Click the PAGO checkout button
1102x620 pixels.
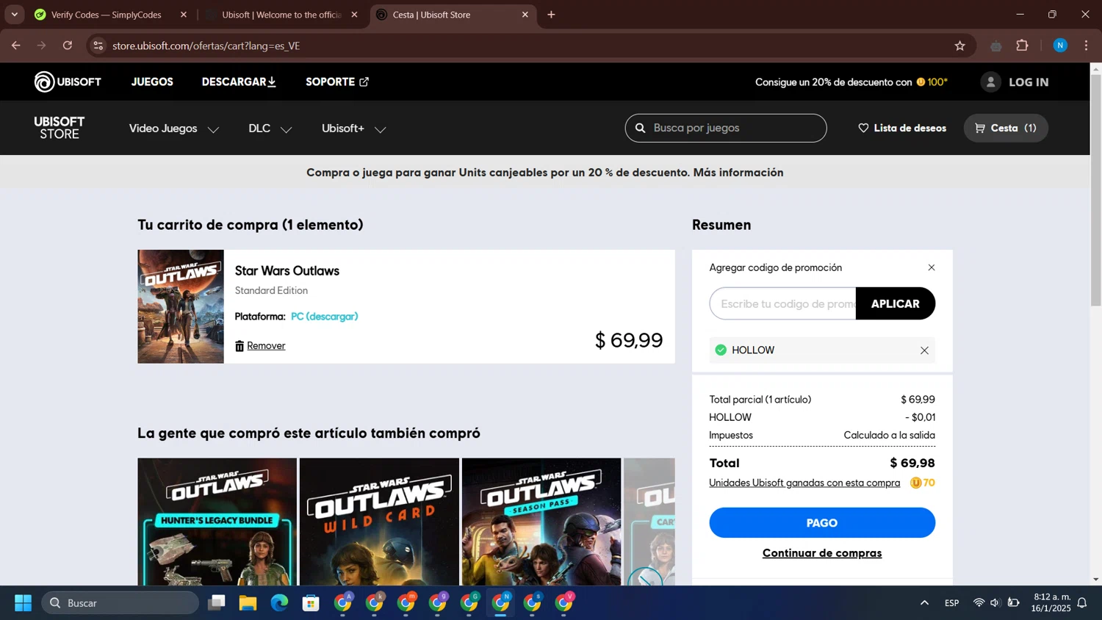pos(822,523)
